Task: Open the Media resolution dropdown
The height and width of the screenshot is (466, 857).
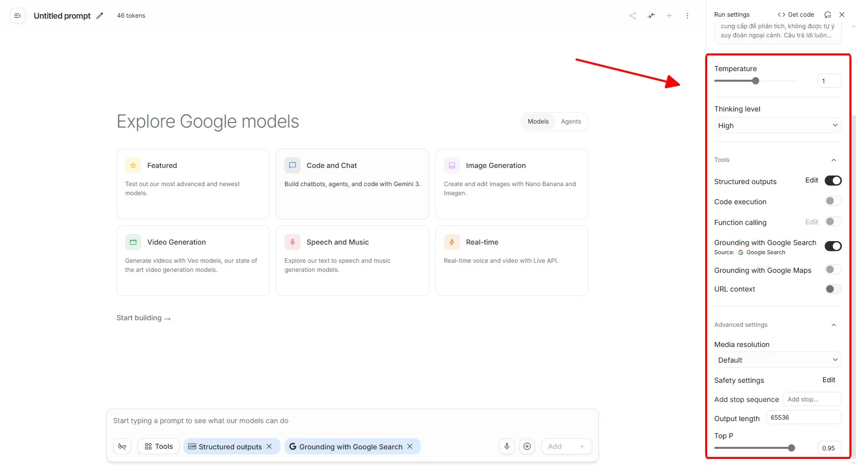Action: (x=778, y=360)
